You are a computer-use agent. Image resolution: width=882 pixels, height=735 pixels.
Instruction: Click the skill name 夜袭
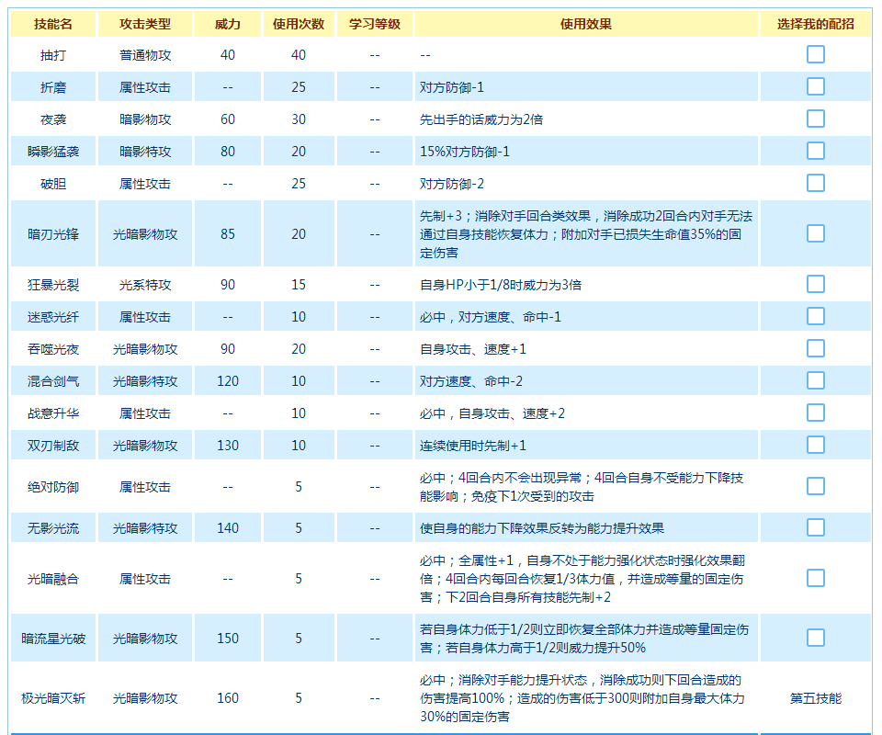(x=53, y=119)
